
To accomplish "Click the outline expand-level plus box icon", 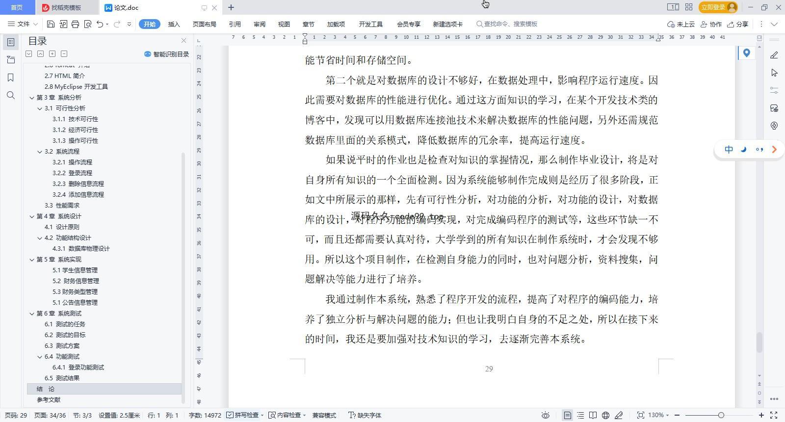I will coord(52,53).
